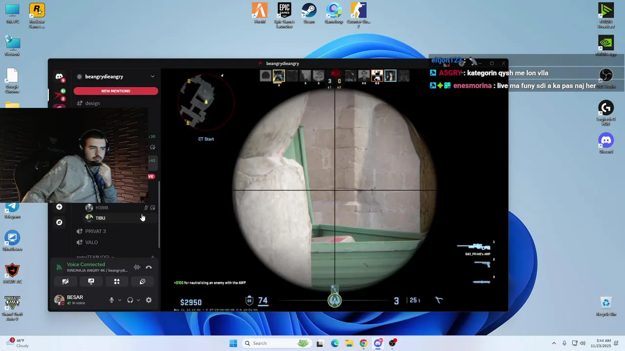Click the Discord channel list scrollbar
625x351 pixels.
tap(159, 214)
